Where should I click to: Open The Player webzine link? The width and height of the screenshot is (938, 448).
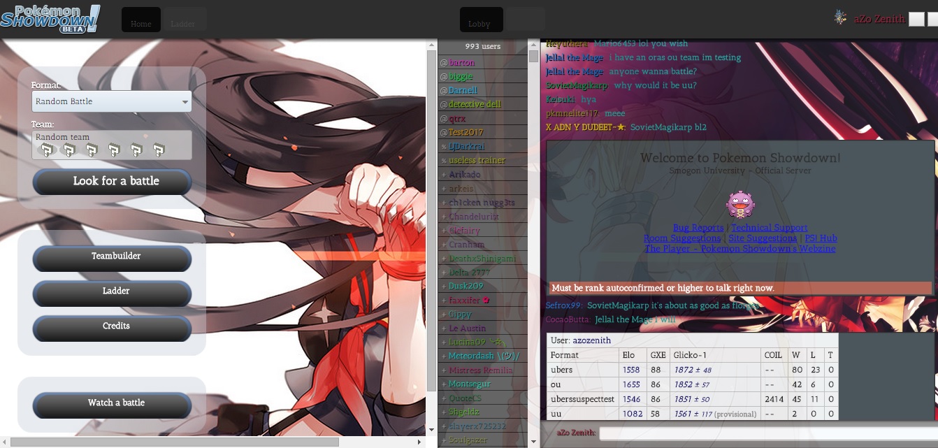[740, 249]
